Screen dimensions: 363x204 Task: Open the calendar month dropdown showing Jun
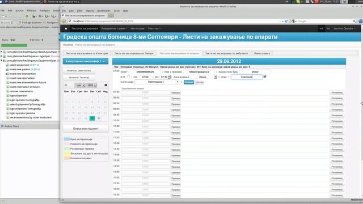[x=80, y=85]
